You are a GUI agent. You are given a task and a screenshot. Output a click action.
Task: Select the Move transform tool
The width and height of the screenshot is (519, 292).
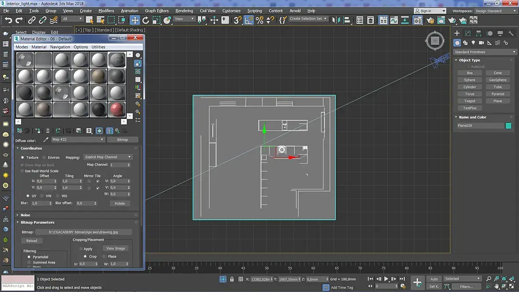[135, 20]
